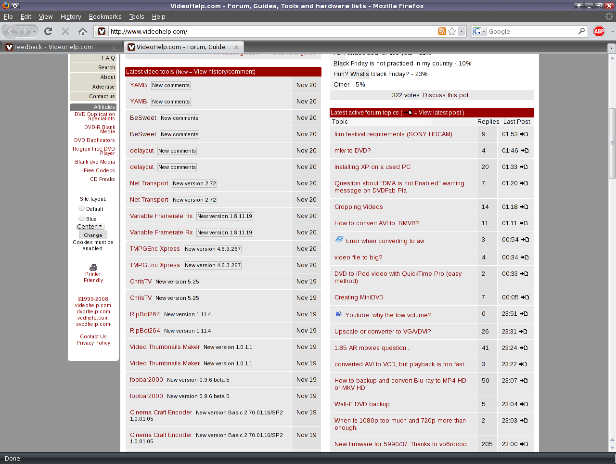The image size is (616, 464).
Task: Go to the Home page icon
Action: point(83,31)
